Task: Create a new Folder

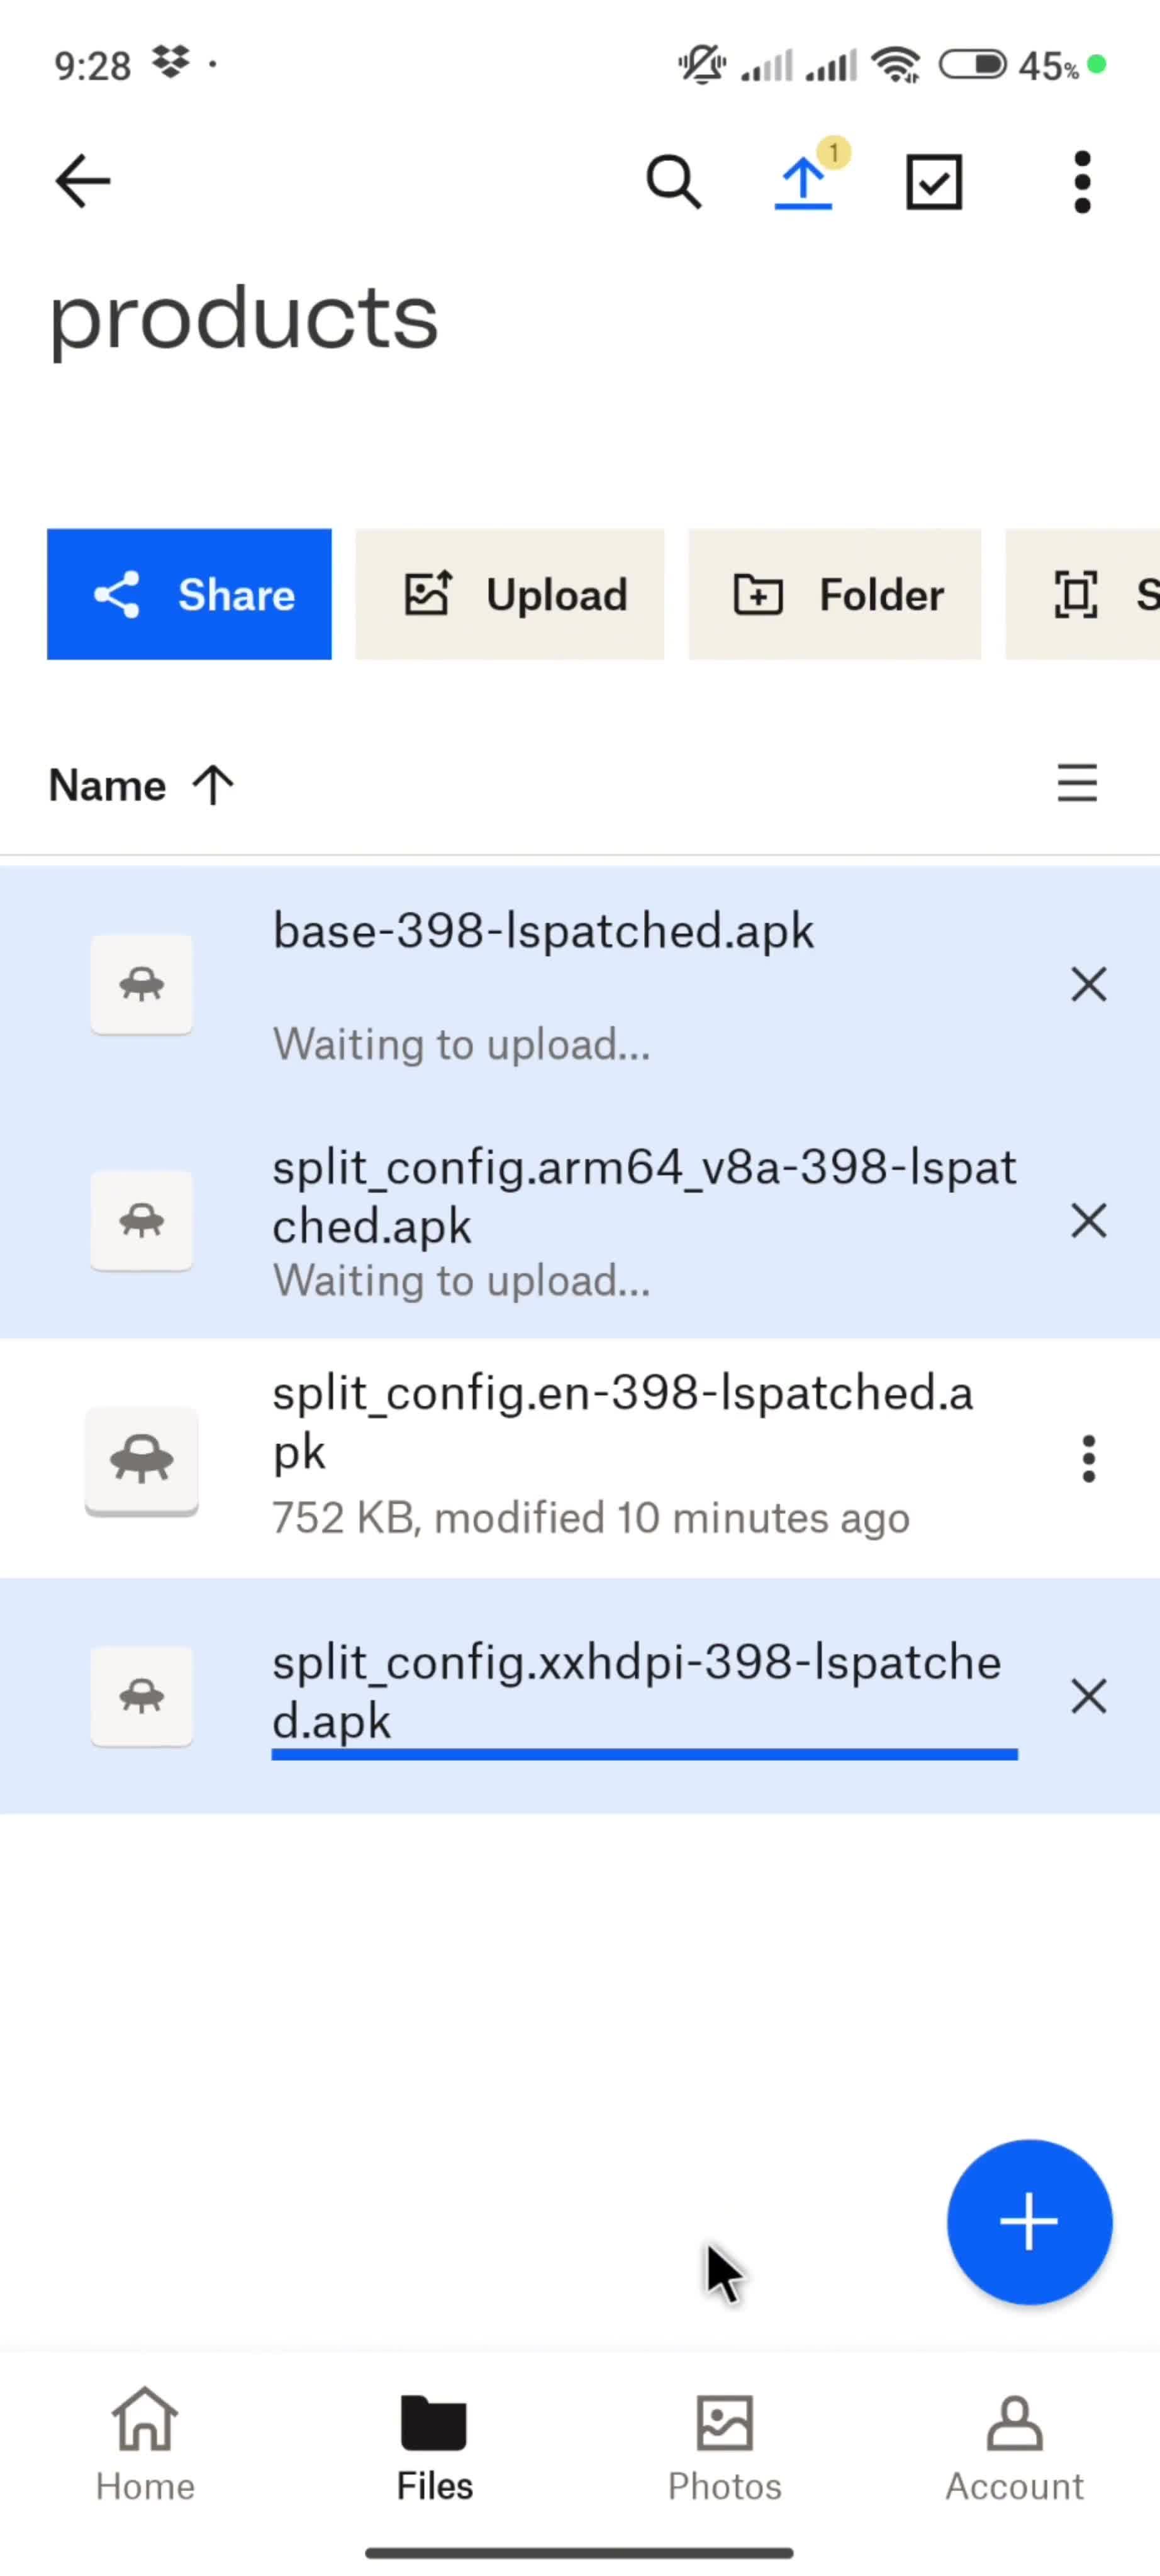Action: [x=835, y=595]
